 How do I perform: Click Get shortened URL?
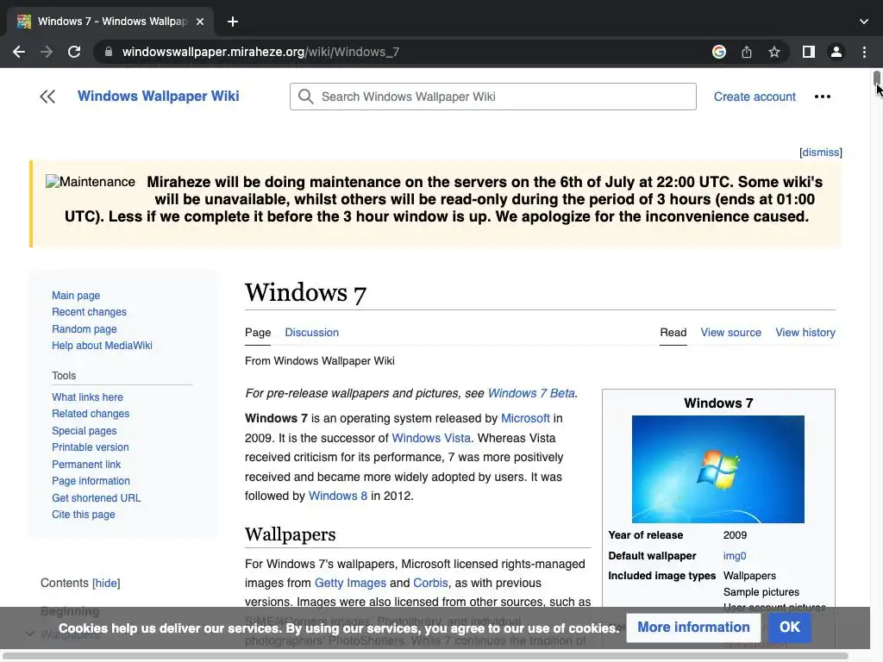(x=97, y=497)
